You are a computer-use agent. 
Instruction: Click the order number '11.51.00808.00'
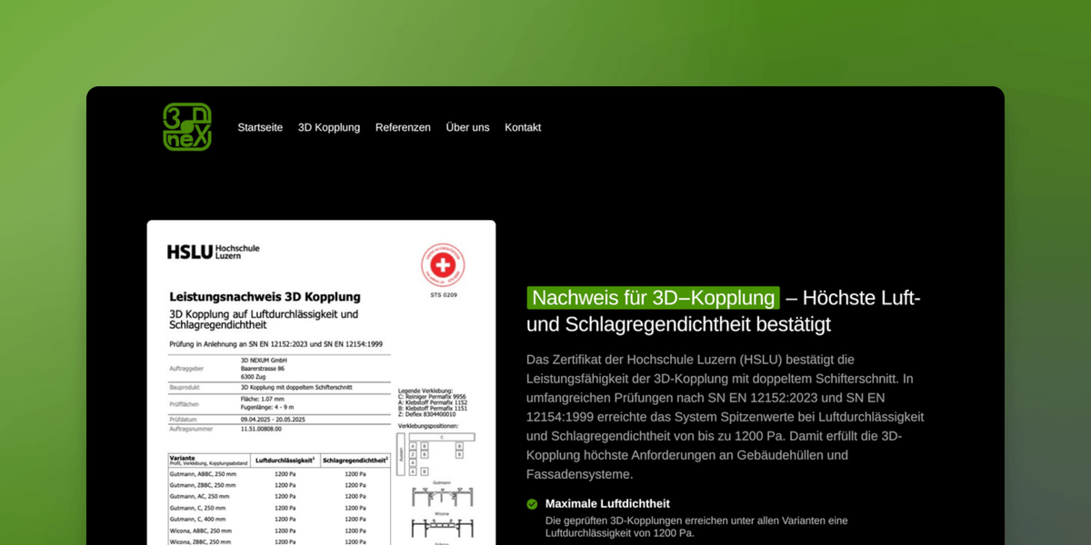click(261, 429)
